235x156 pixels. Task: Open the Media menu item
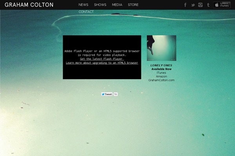coord(117,5)
